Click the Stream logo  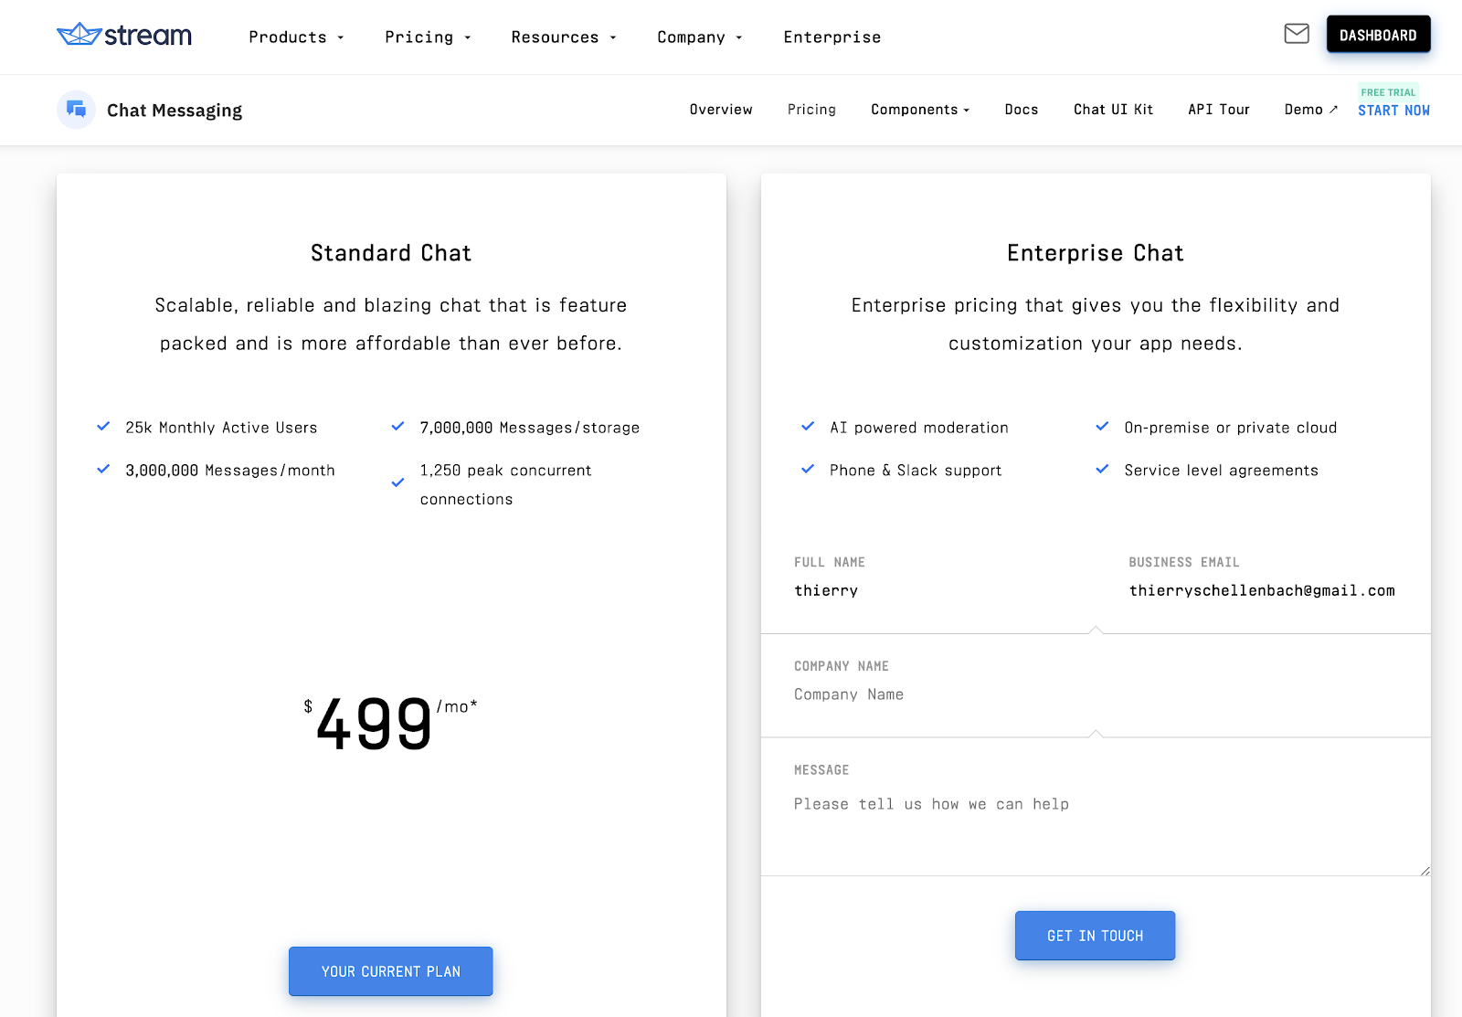[123, 34]
